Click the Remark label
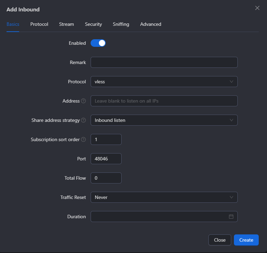267x253 pixels. (x=78, y=62)
